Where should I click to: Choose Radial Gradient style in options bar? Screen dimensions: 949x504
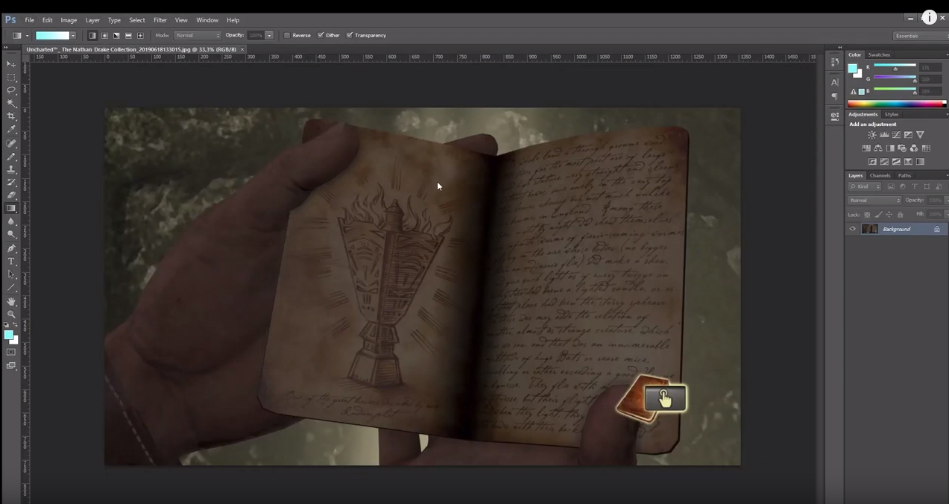point(104,35)
